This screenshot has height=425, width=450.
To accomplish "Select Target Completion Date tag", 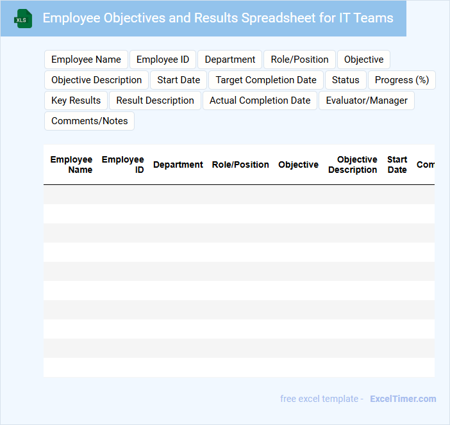I will pyautogui.click(x=266, y=80).
